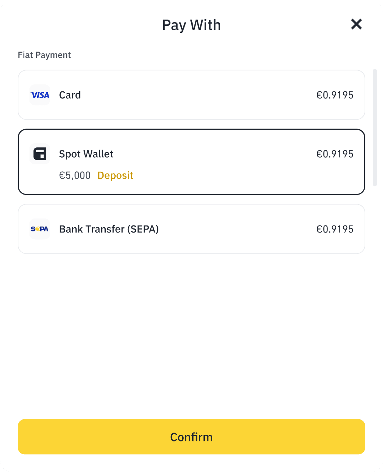Click the Bank Transfer price €0.9195
The height and width of the screenshot is (472, 383).
pyautogui.click(x=335, y=229)
